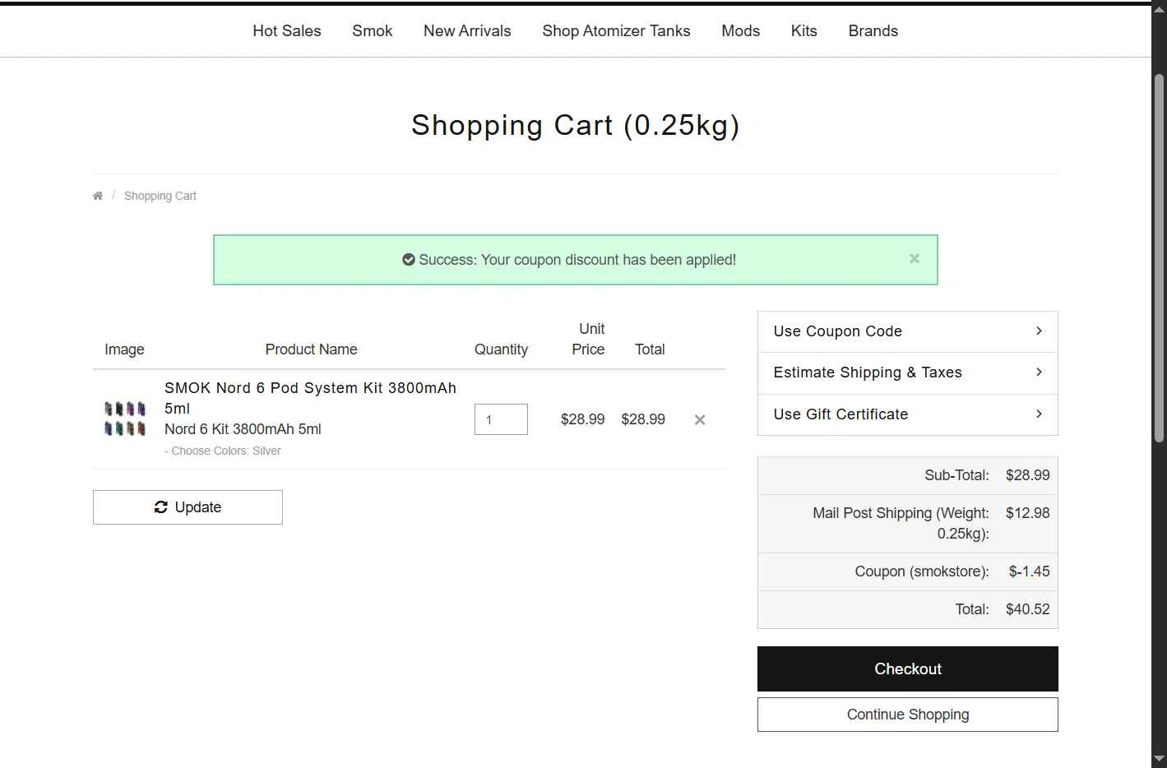
Task: Open the Nord 6 product thumbnail
Action: pyautogui.click(x=125, y=419)
